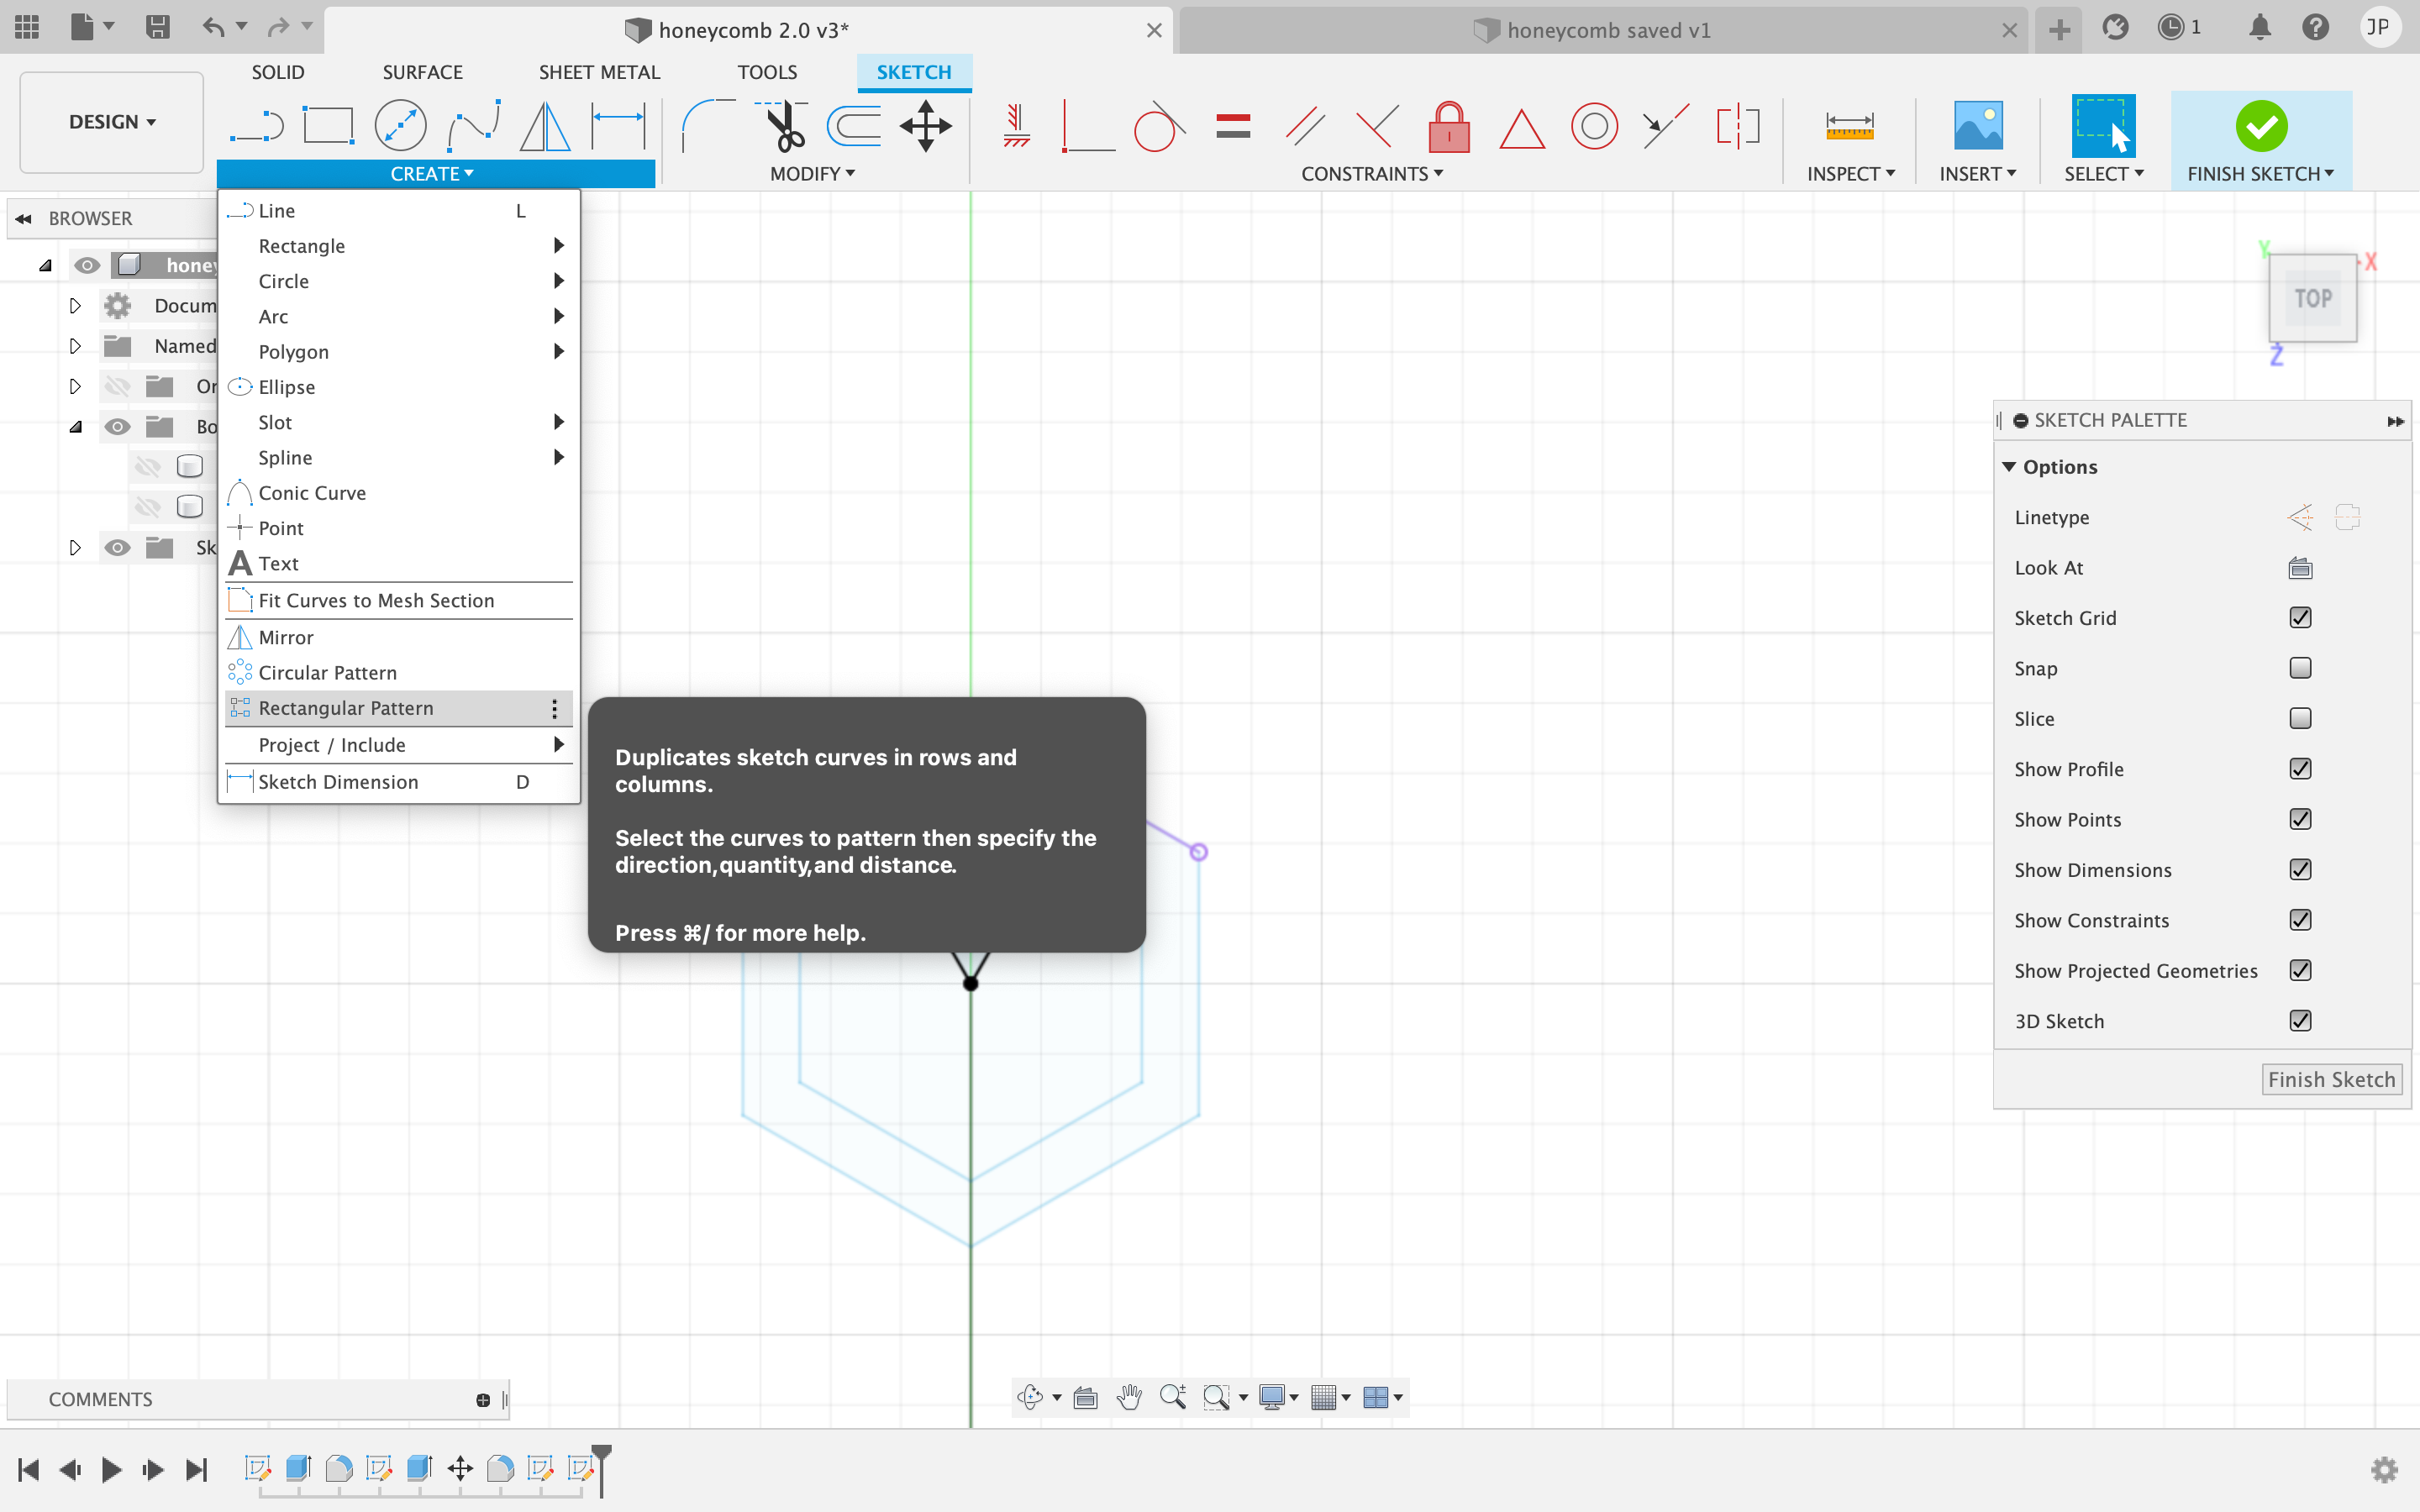Click the timeline end marker
This screenshot has width=2420, height=1512.
[601, 1470]
